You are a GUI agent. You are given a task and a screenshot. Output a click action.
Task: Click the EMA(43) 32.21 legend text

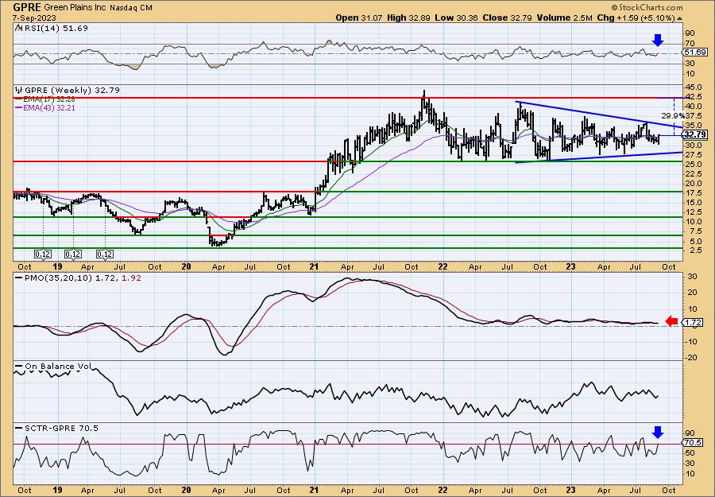[x=49, y=108]
